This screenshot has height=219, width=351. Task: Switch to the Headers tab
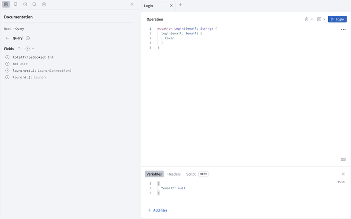click(x=174, y=174)
